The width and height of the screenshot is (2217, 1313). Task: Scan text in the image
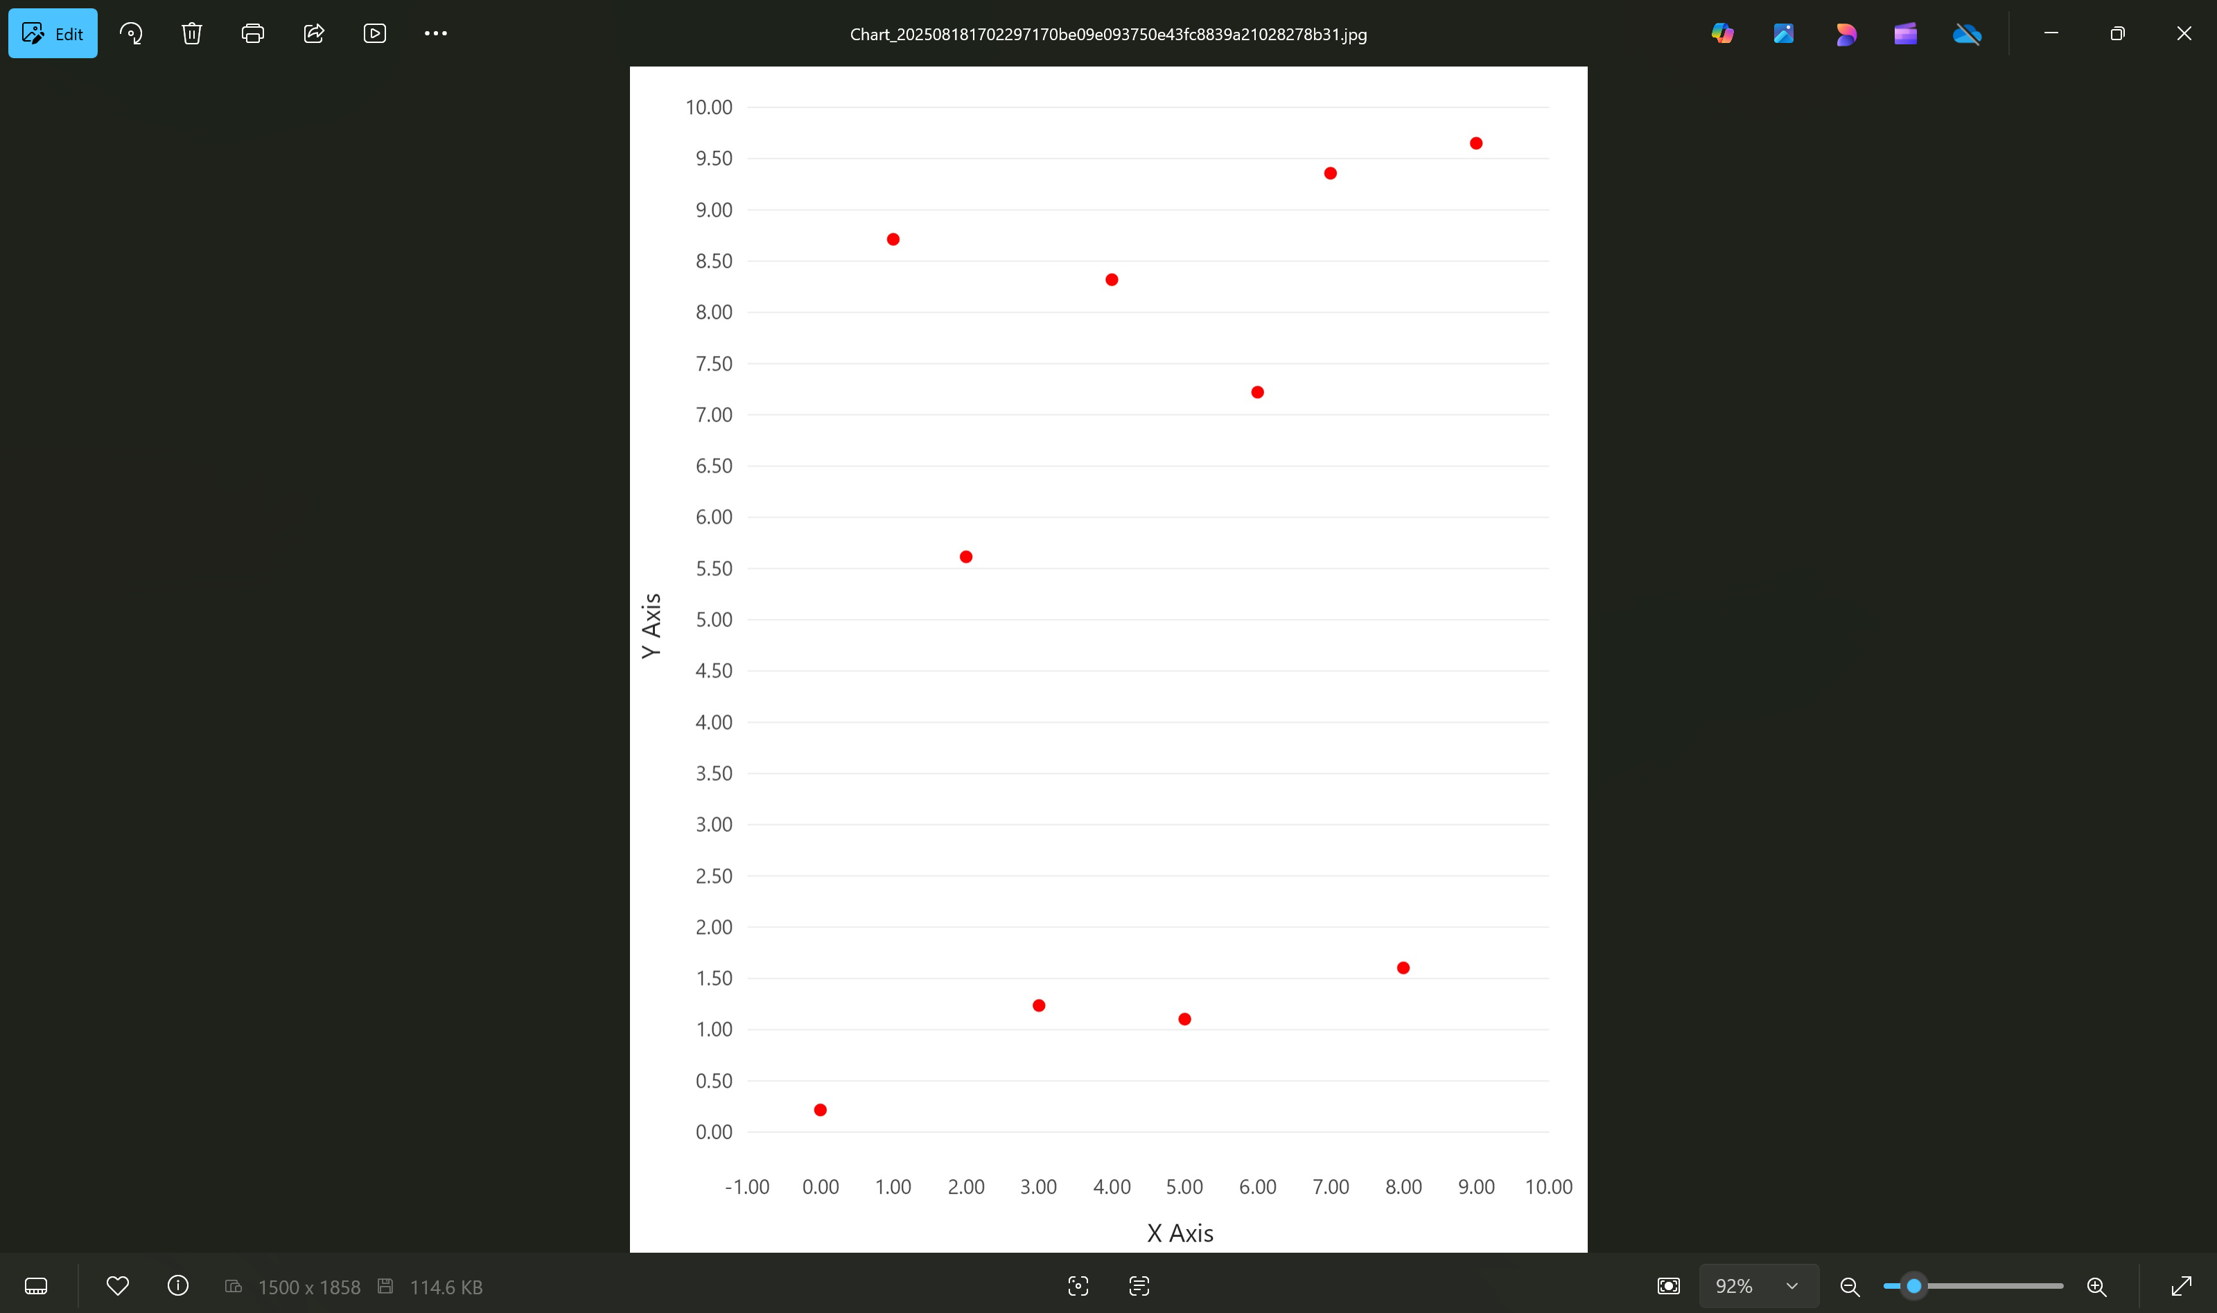coord(1139,1285)
